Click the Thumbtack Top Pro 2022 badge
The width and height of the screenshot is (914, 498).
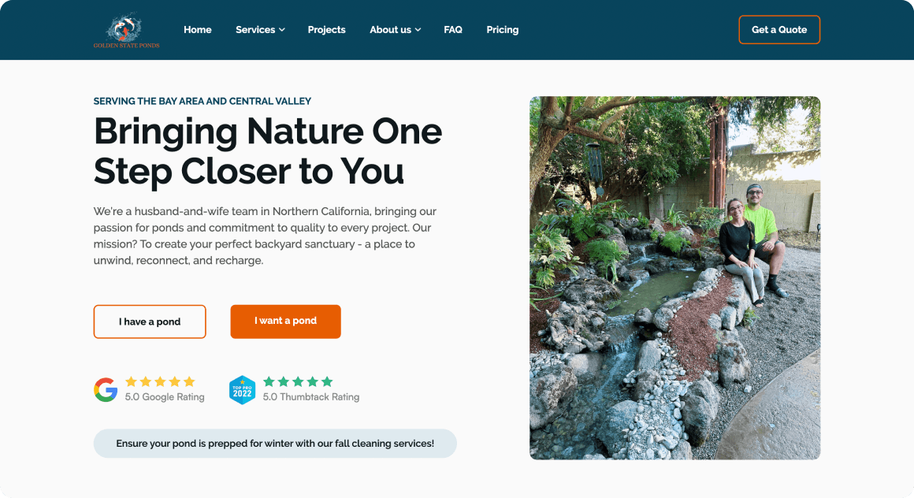(x=242, y=389)
